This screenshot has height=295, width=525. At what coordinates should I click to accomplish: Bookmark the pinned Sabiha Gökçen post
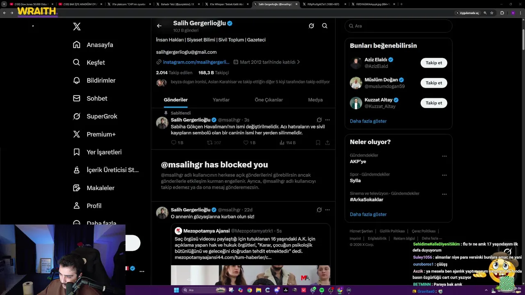tap(318, 143)
